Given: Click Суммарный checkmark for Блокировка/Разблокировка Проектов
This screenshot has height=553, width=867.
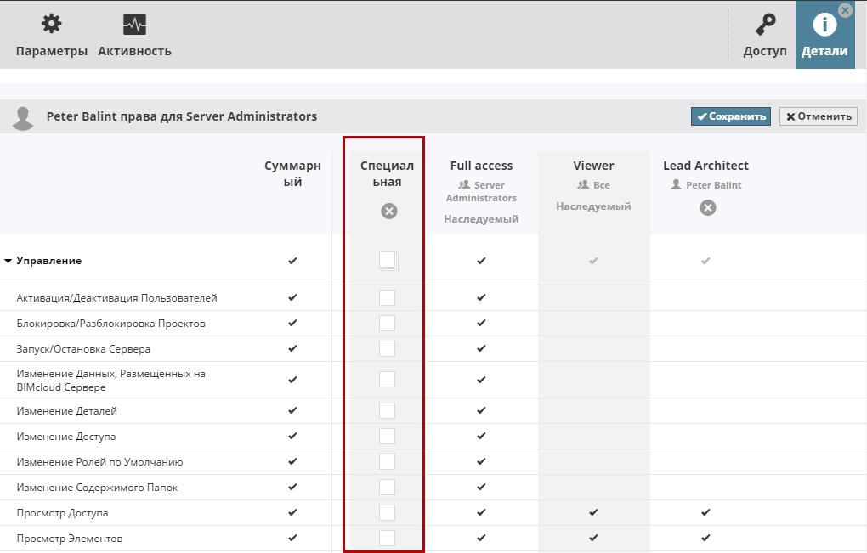Looking at the screenshot, I should (292, 323).
